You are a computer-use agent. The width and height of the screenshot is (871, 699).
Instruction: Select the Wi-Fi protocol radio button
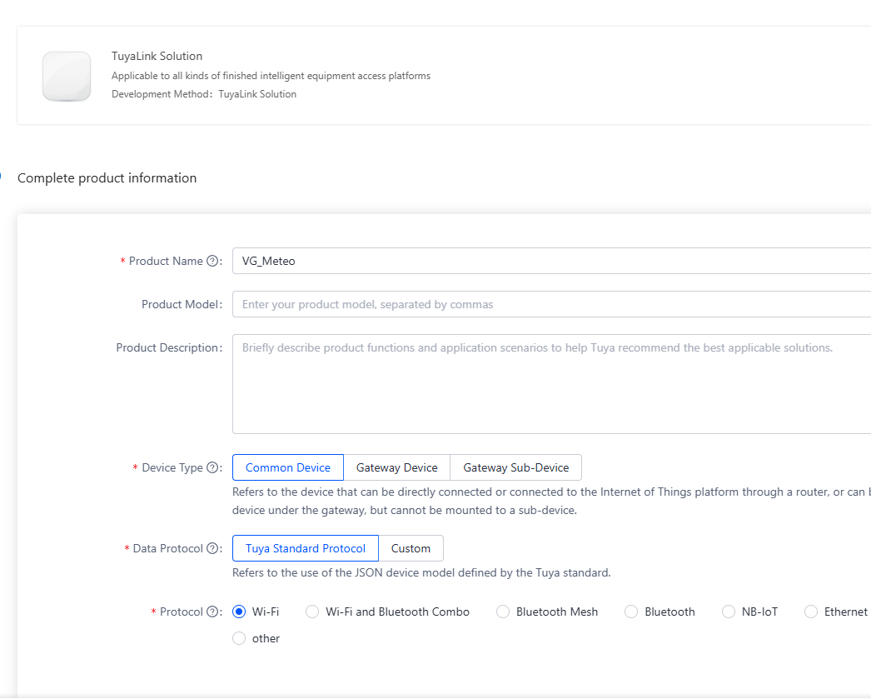(240, 612)
